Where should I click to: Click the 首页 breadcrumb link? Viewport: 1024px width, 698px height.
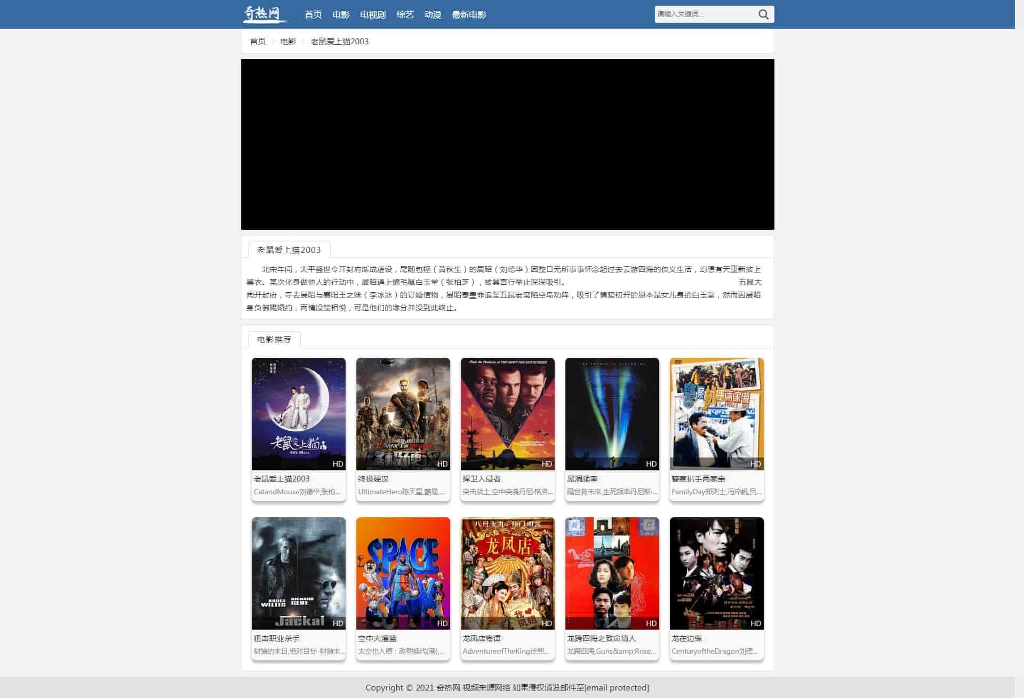point(258,42)
